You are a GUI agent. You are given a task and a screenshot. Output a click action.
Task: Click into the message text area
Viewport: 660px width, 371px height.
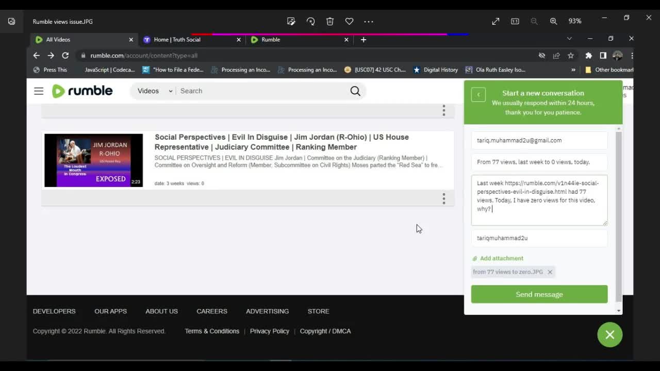tap(539, 200)
